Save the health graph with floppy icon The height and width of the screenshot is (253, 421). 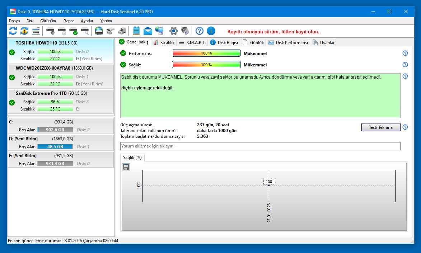(x=126, y=167)
